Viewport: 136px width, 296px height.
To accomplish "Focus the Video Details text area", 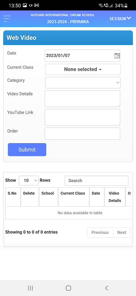I will pos(83,98).
